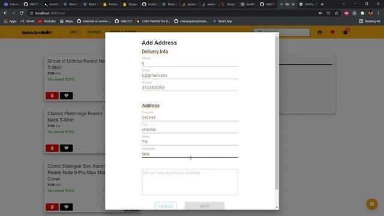This screenshot has width=384, height=216.
Task: Click the Name field containing rj
Action: [x=190, y=64]
